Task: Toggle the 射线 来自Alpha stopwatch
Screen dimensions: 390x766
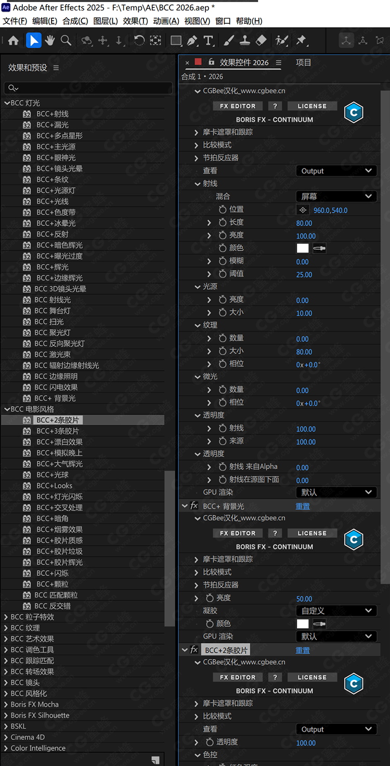Action: pyautogui.click(x=223, y=467)
